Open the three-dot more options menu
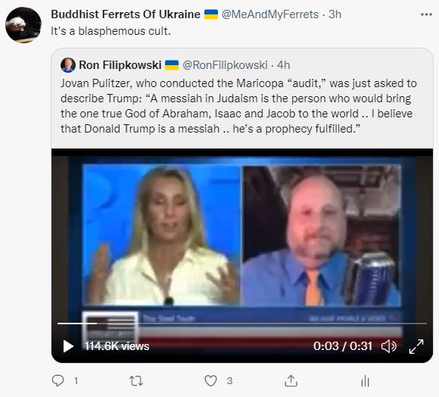This screenshot has height=397, width=439. tap(426, 14)
